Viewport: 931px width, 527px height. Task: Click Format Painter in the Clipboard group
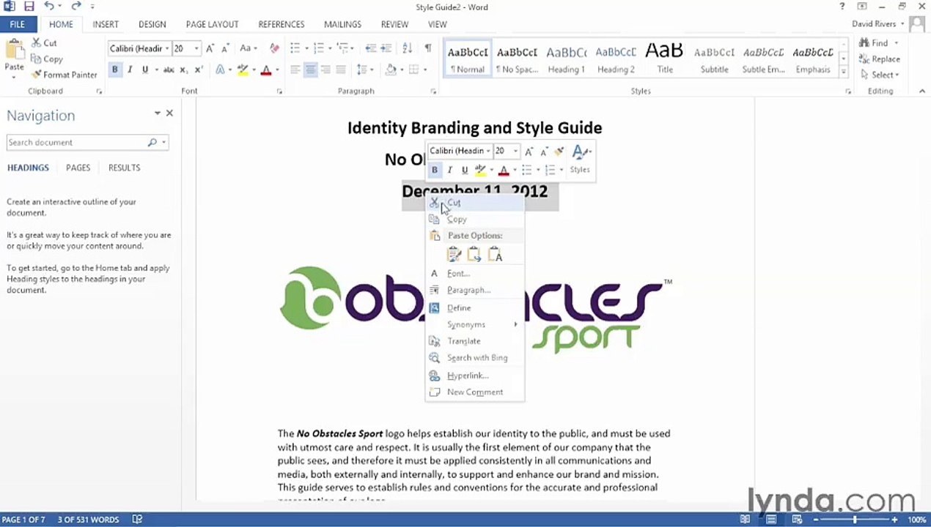(x=65, y=75)
